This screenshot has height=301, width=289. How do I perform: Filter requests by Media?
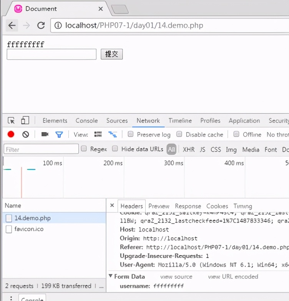251,149
